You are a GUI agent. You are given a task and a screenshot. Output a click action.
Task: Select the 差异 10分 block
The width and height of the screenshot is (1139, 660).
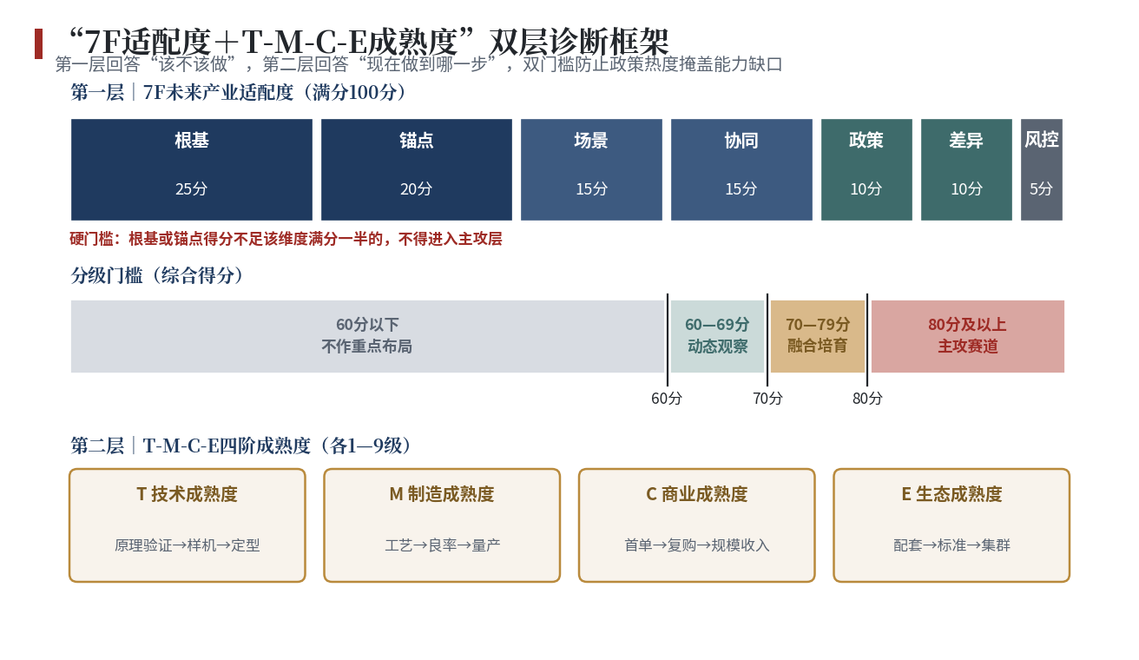[966, 169]
